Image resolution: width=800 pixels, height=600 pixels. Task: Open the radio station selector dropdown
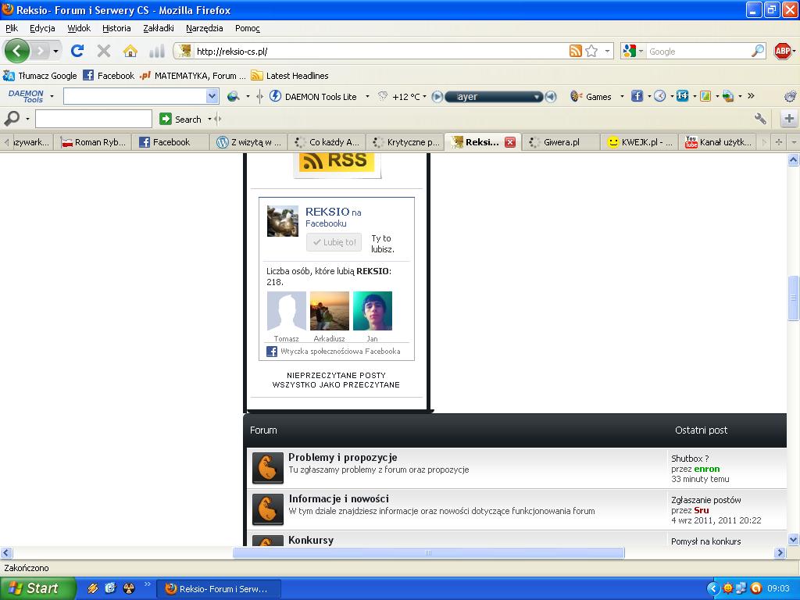537,97
